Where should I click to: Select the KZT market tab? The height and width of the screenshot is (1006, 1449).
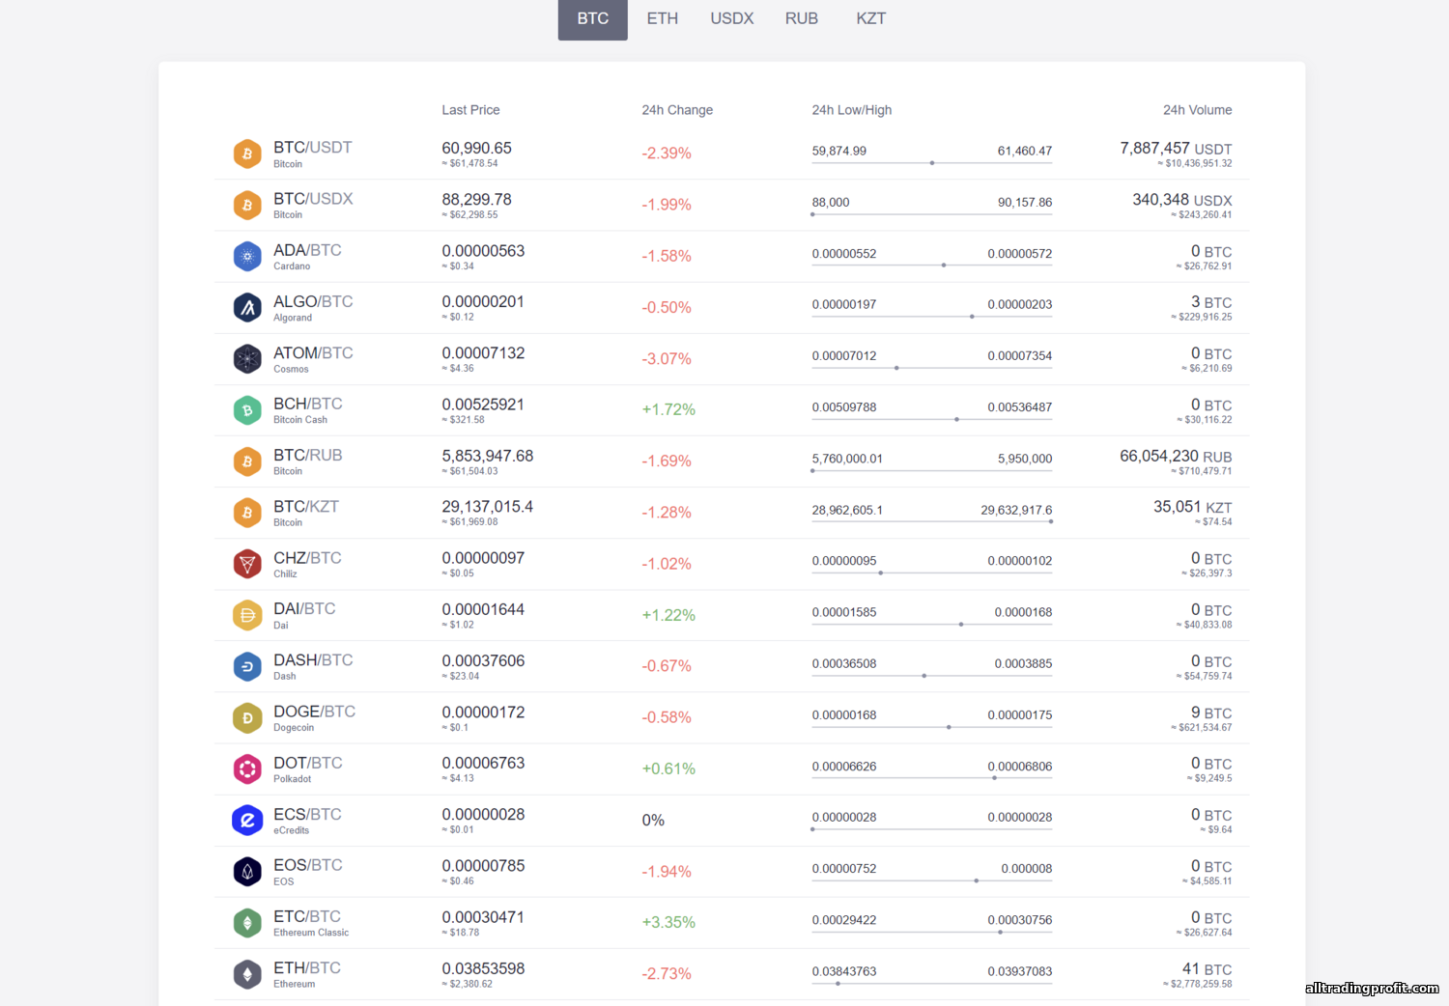[871, 18]
